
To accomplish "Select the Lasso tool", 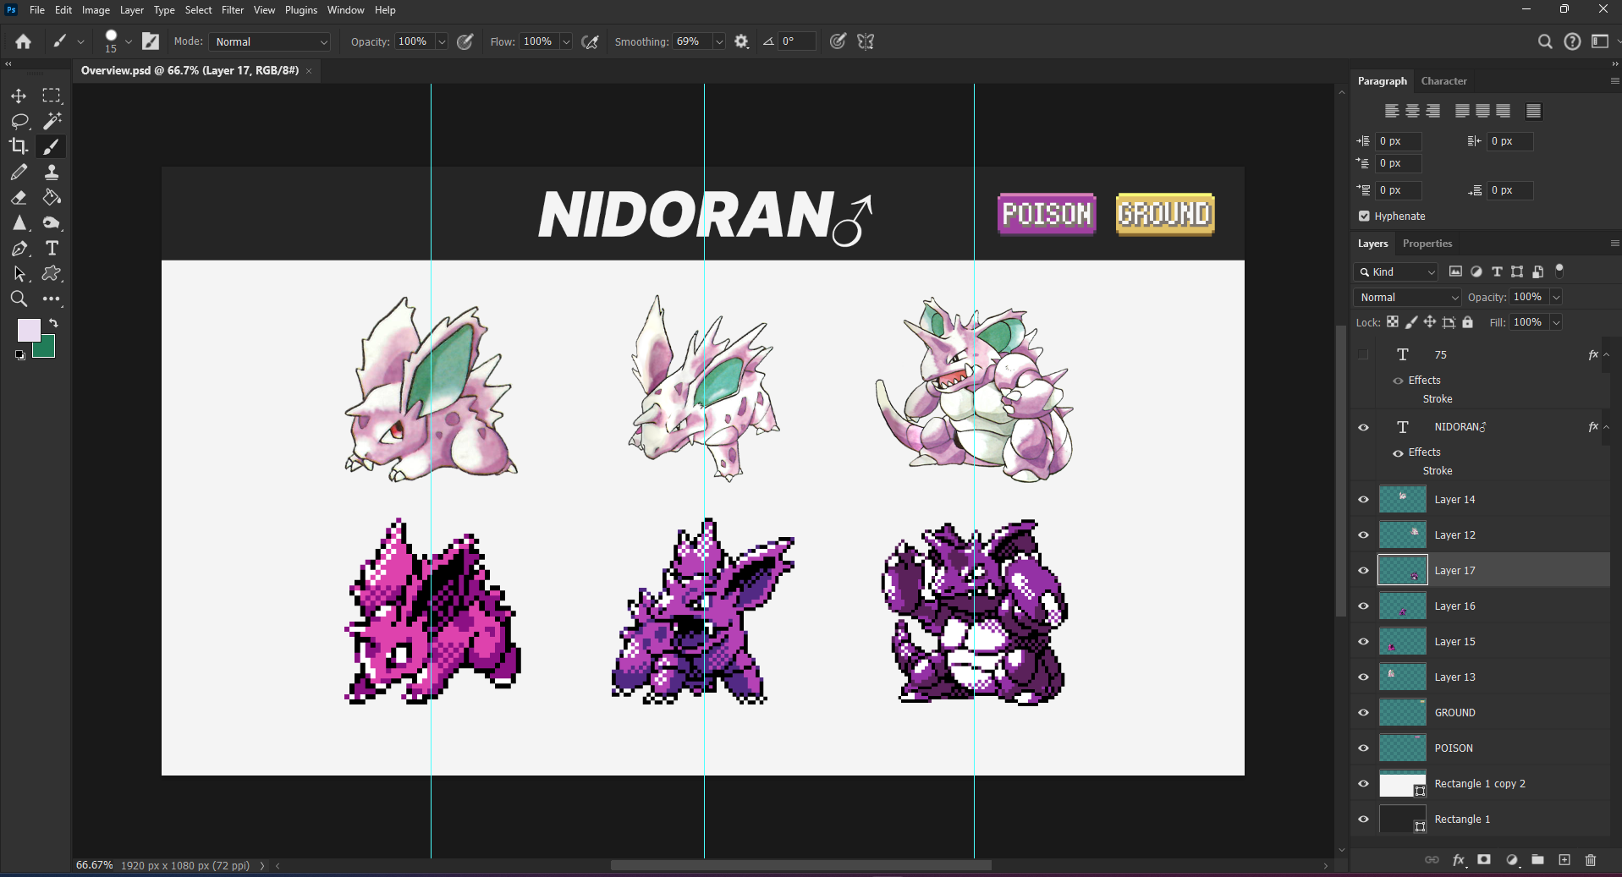I will pyautogui.click(x=19, y=121).
